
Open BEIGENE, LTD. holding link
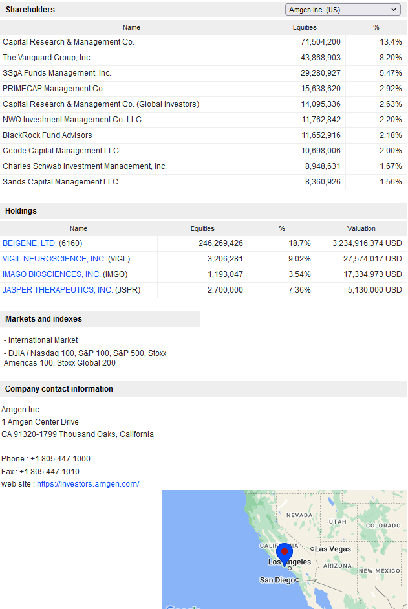tap(30, 243)
